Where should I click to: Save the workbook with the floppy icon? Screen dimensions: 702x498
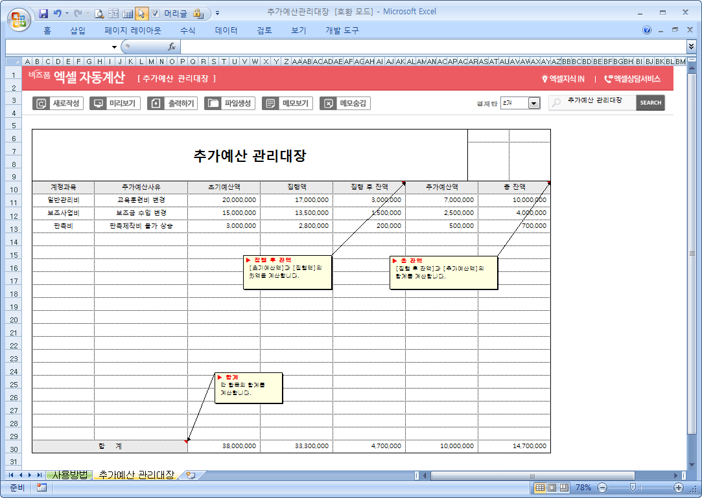(43, 14)
